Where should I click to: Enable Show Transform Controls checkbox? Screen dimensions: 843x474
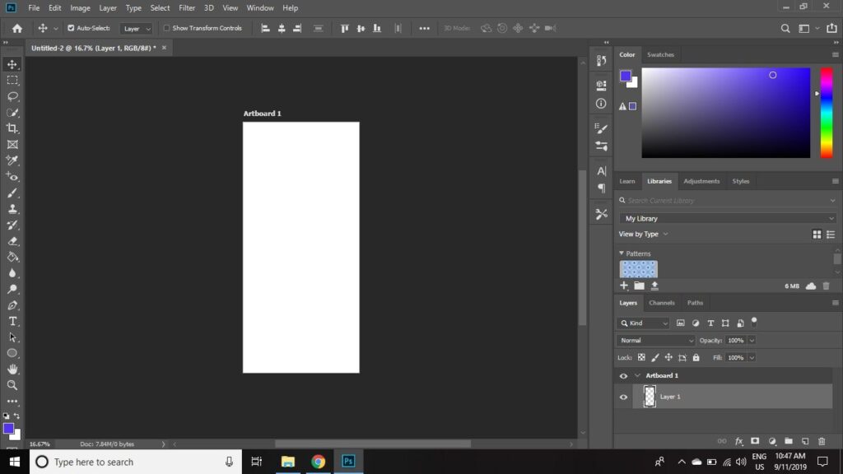(166, 28)
